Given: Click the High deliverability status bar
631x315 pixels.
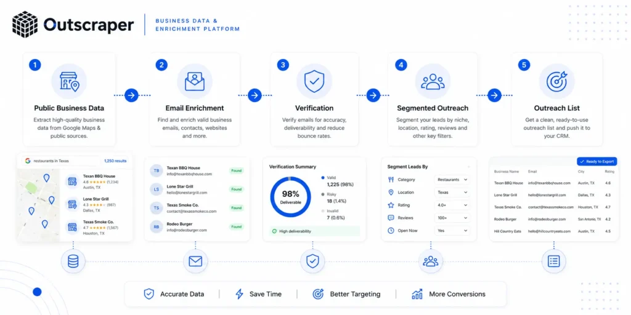Looking at the screenshot, I should coord(314,231).
